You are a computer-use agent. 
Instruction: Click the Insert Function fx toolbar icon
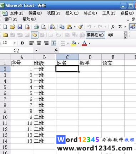(113, 27)
